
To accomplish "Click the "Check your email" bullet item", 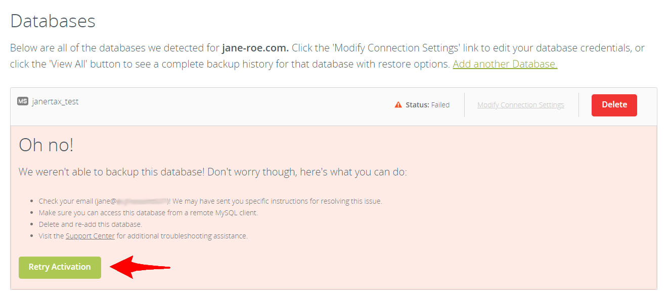I will pos(66,201).
